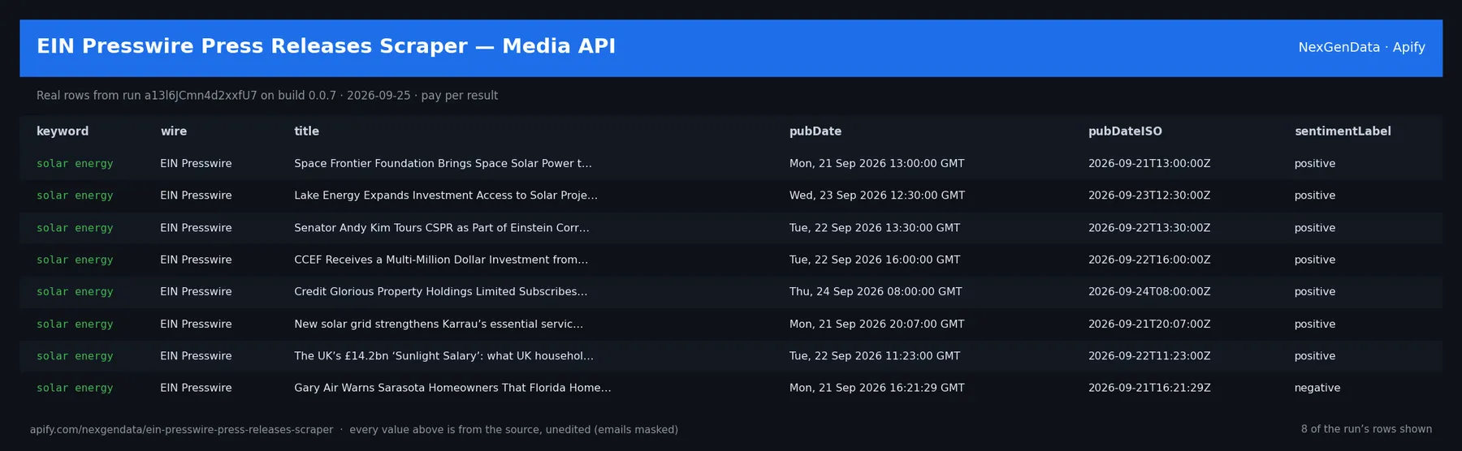
Task: Click 'positive' in the Lake Energy row
Action: click(1314, 195)
